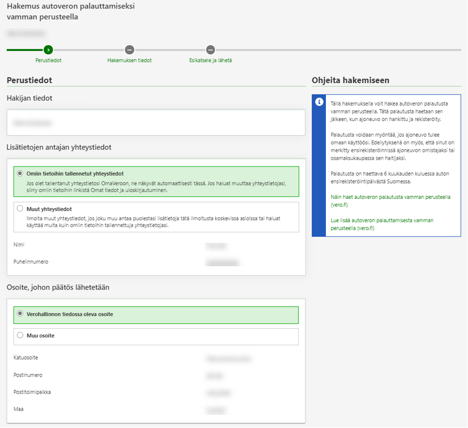Go to the Perustiedot step label
The height and width of the screenshot is (428, 468).
pos(48,60)
